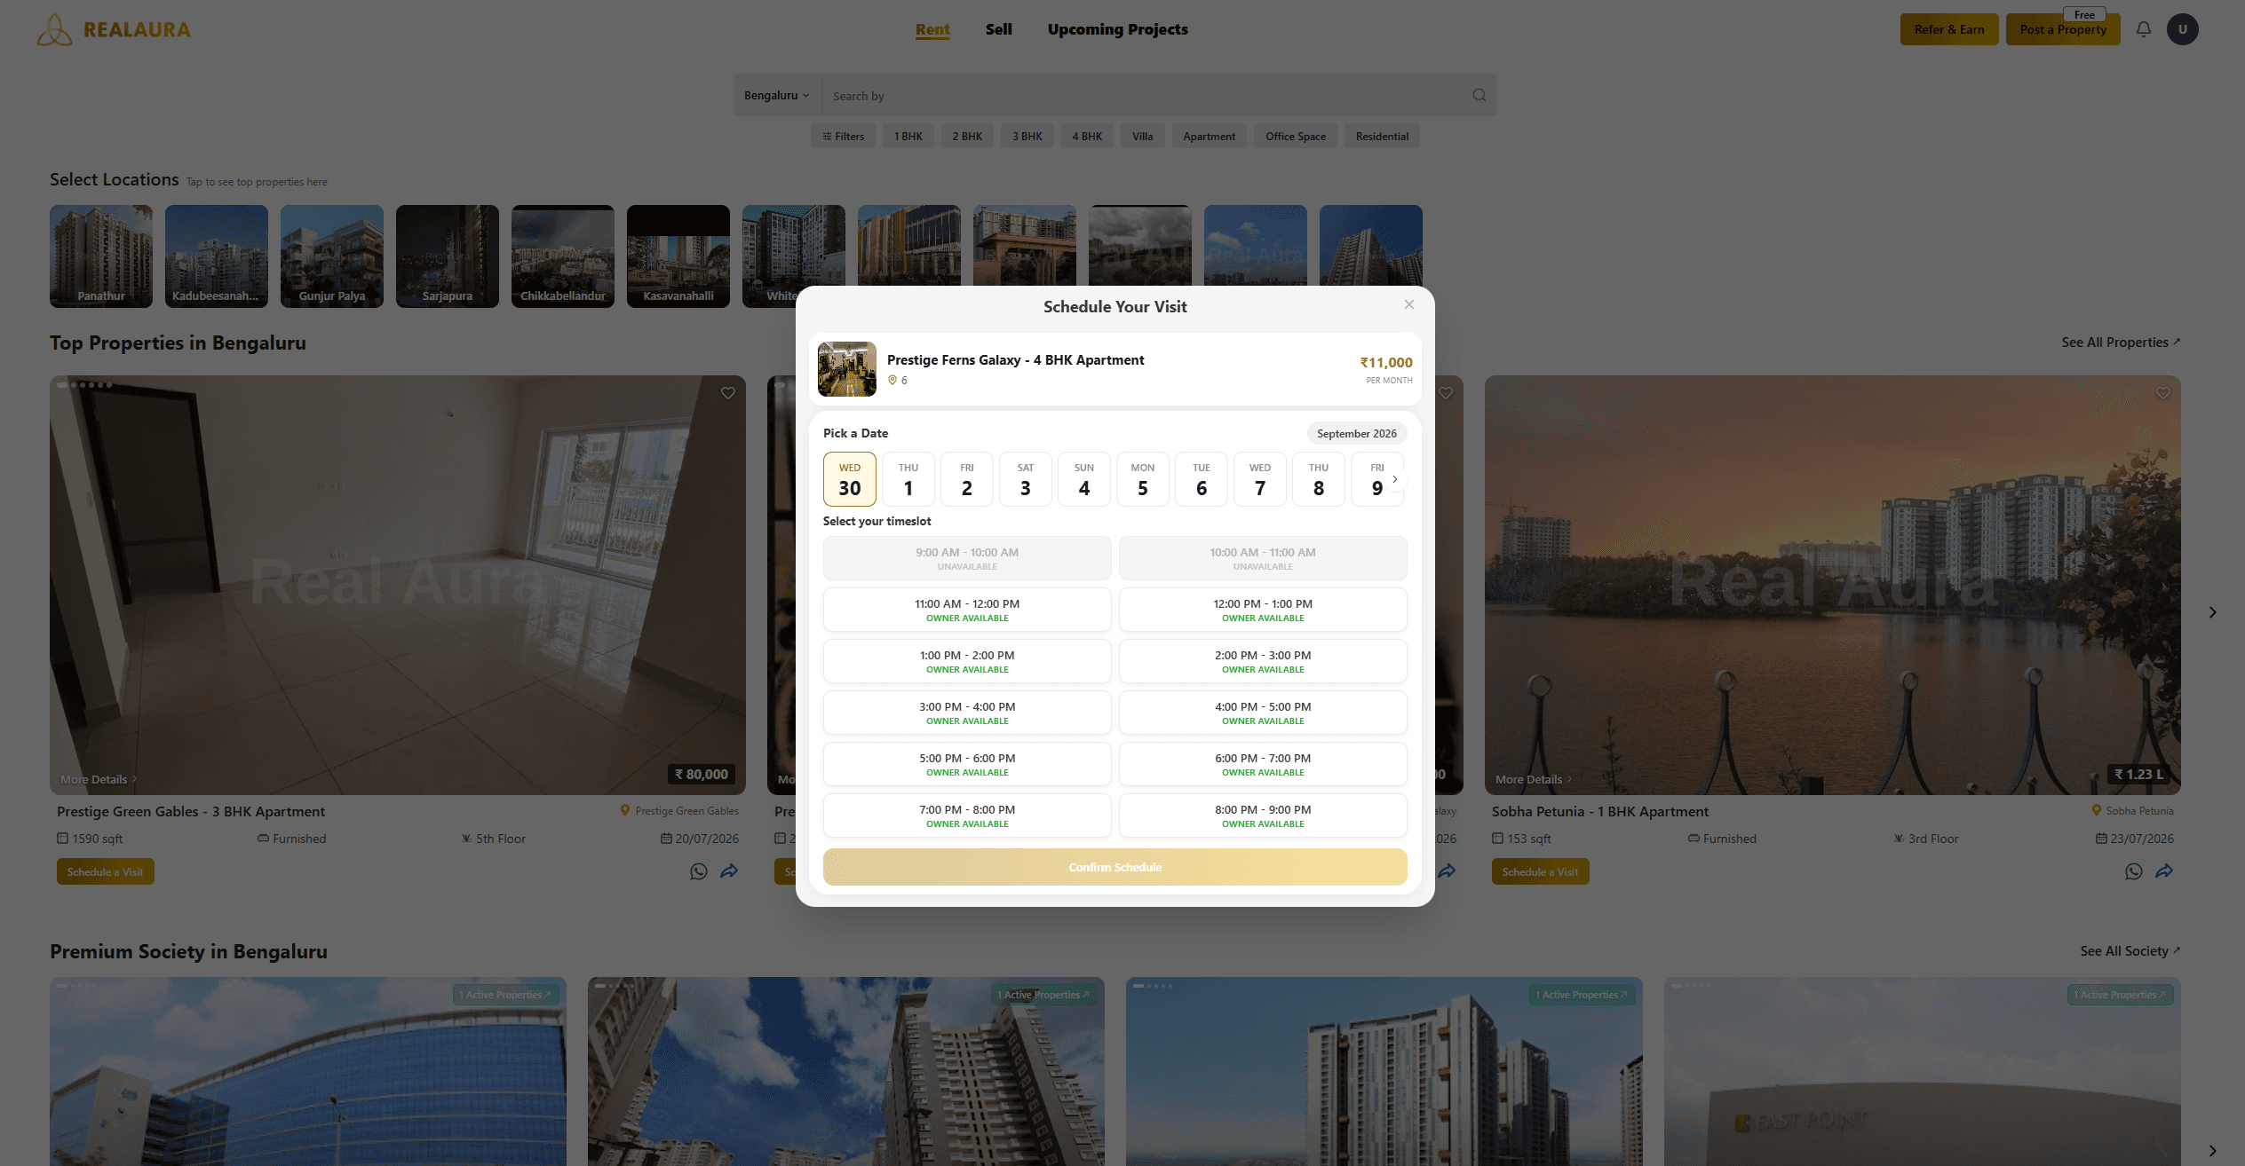Select Thursday 8 date
This screenshot has width=2245, height=1166.
1318,479
